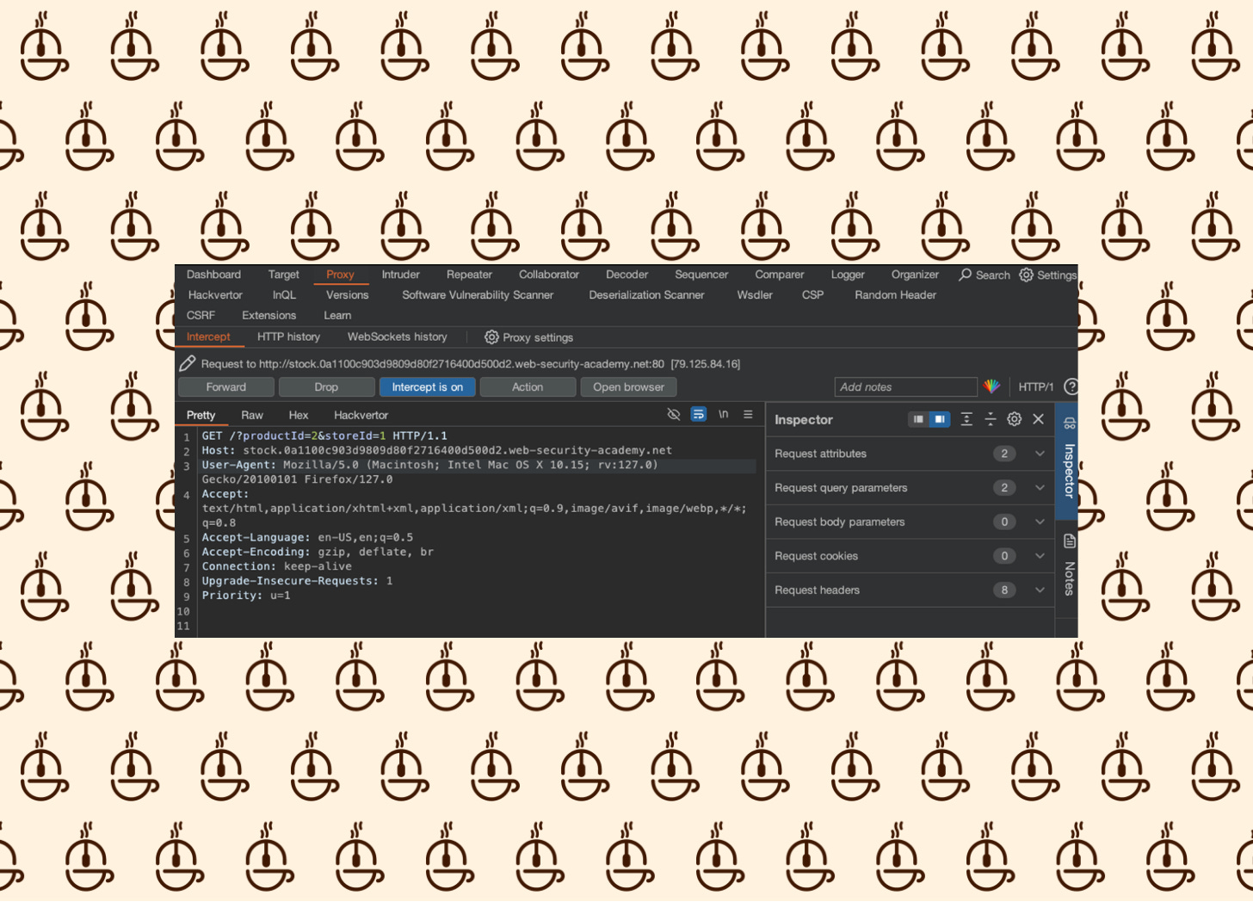Open the Learn tab
Viewport: 1253px width, 902px height.
(x=337, y=316)
